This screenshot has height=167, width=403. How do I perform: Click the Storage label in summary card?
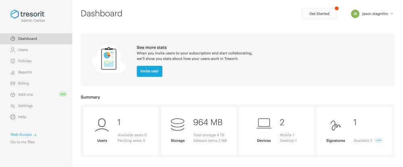tap(178, 141)
